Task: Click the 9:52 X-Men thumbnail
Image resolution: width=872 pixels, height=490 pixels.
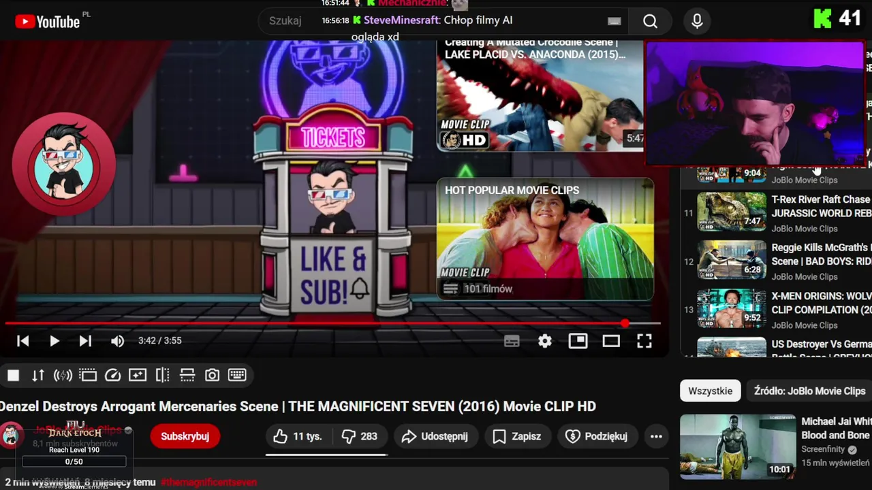Action: (x=732, y=308)
